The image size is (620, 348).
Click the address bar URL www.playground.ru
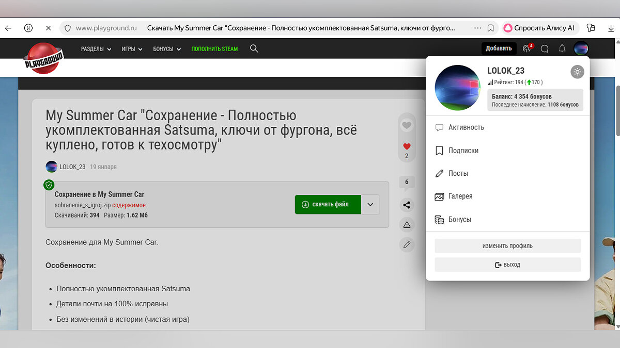(x=106, y=28)
